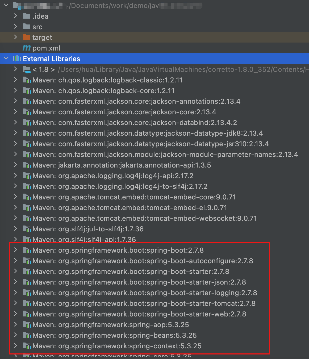Select the .idea folder name

click(x=40, y=16)
